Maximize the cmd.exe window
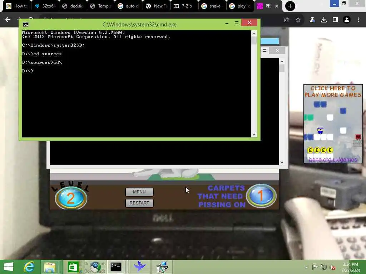Viewport: 366px width, 274px height. coord(237,22)
